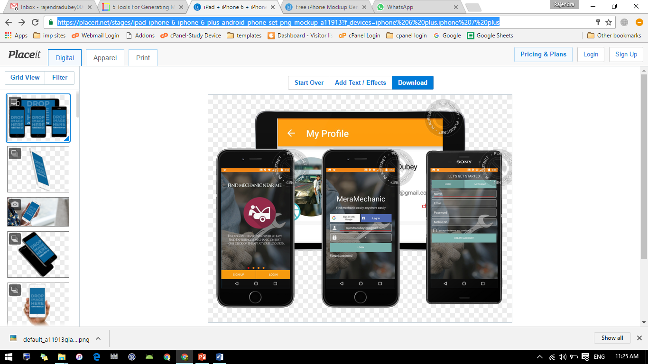The height and width of the screenshot is (364, 648).
Task: Select the photo of hand holding phone thumbnail
Action: tap(38, 212)
